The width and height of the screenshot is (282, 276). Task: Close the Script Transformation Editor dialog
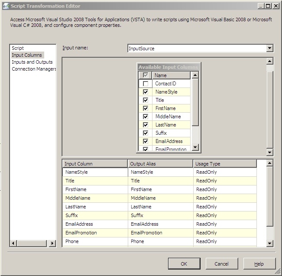(x=276, y=6)
